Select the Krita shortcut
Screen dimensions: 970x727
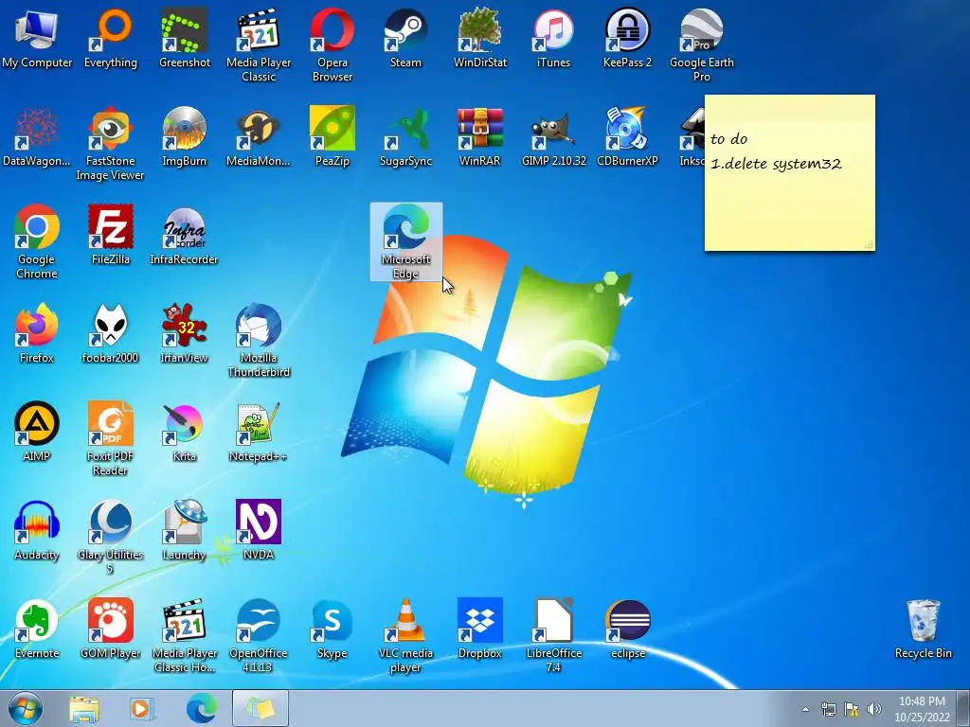(x=185, y=432)
